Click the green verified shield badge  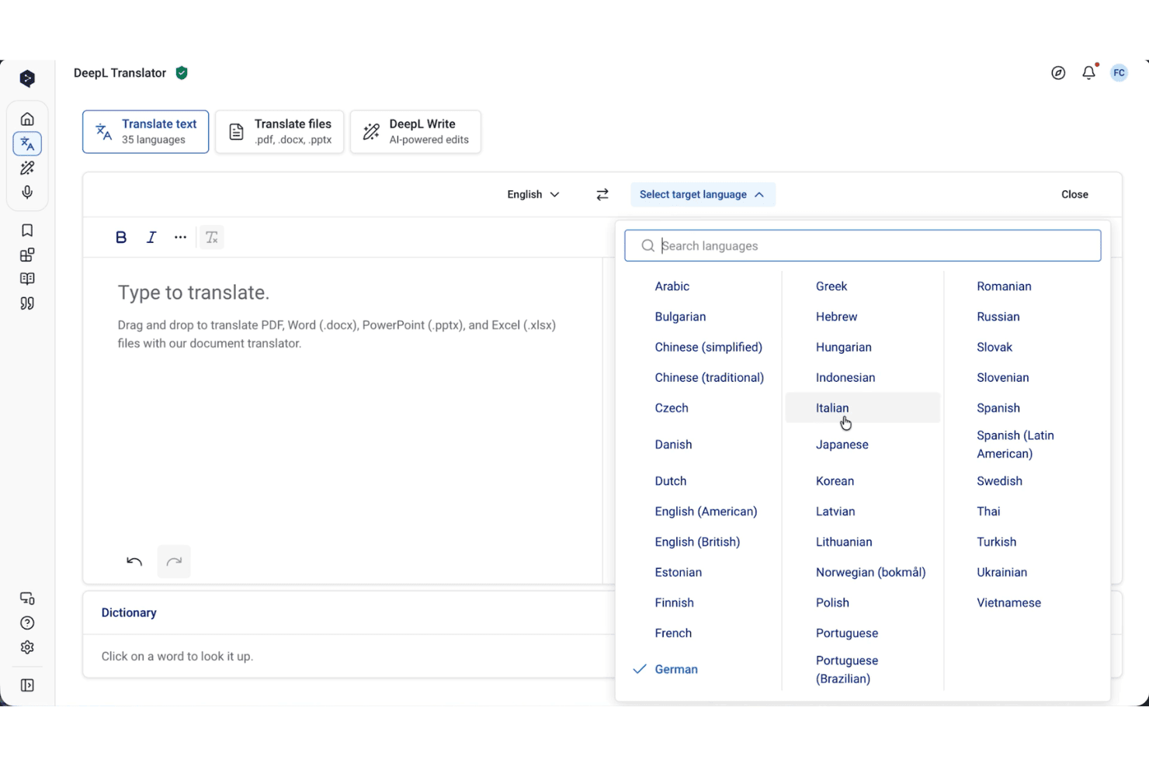click(x=182, y=73)
